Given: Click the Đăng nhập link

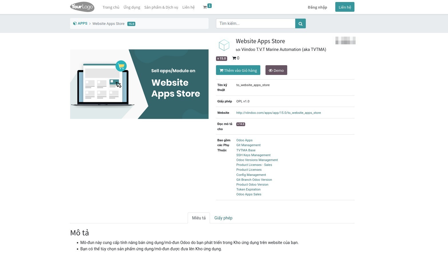Looking at the screenshot, I should click(317, 7).
